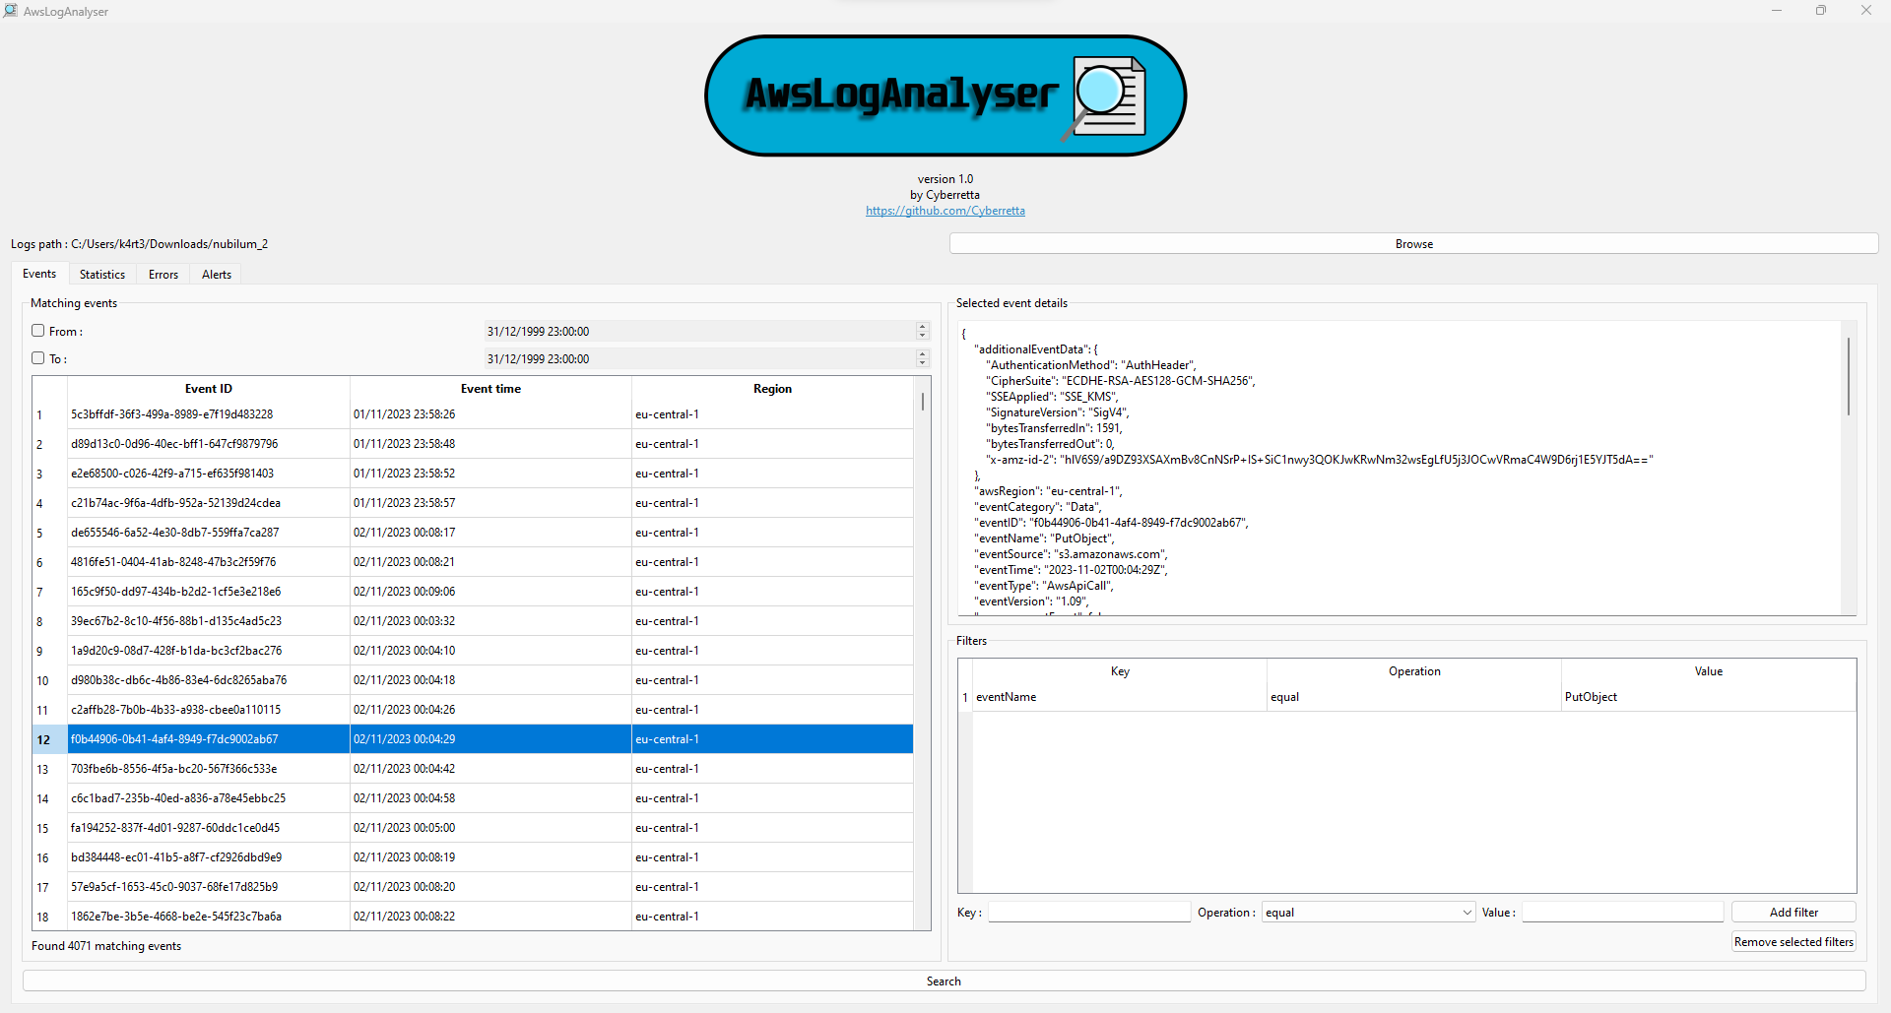The width and height of the screenshot is (1891, 1013).
Task: Focus the filter Value input field
Action: click(x=1622, y=913)
